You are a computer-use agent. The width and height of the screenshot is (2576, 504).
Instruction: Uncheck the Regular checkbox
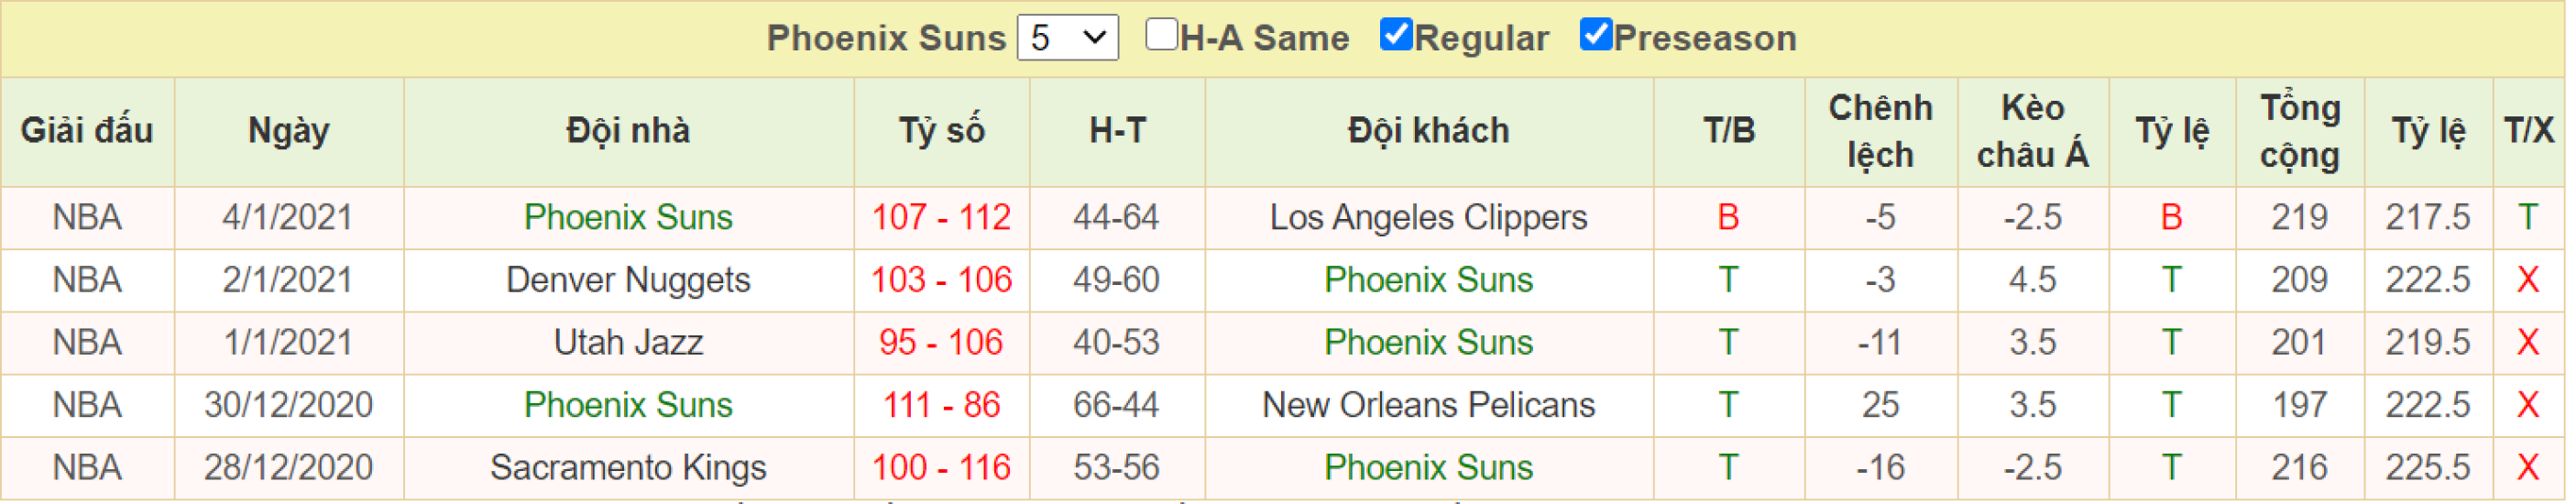point(1396,35)
